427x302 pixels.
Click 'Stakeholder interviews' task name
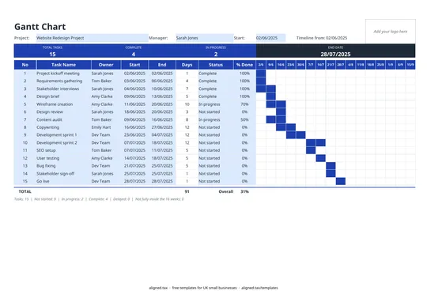(58, 89)
